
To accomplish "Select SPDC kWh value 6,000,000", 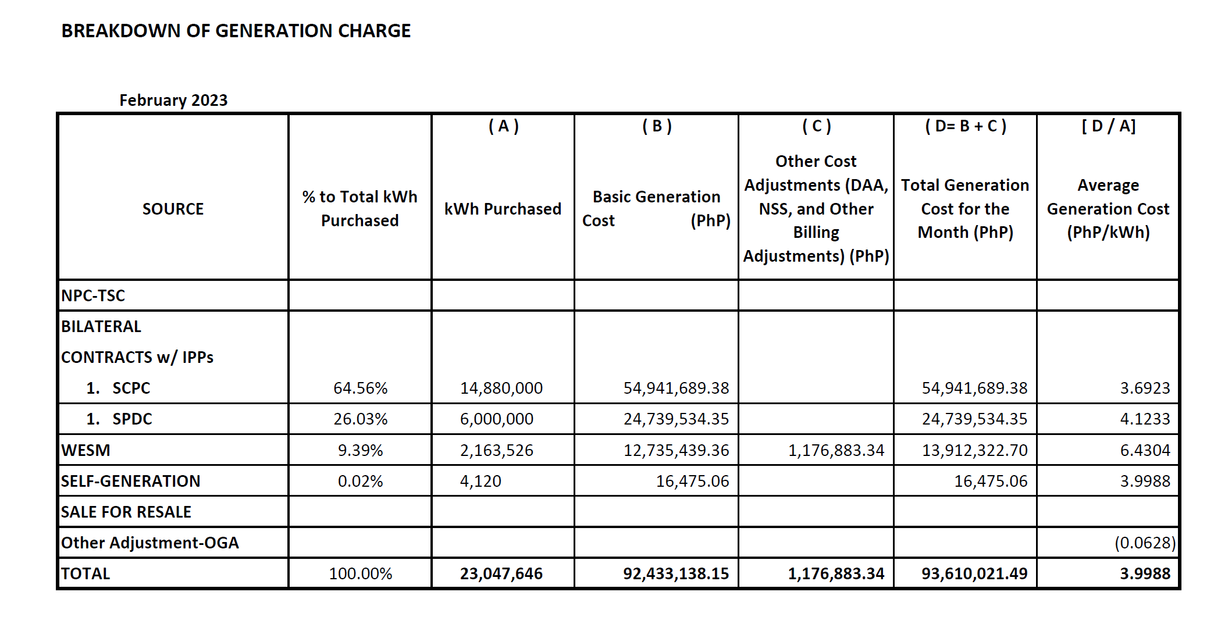I will (x=497, y=419).
